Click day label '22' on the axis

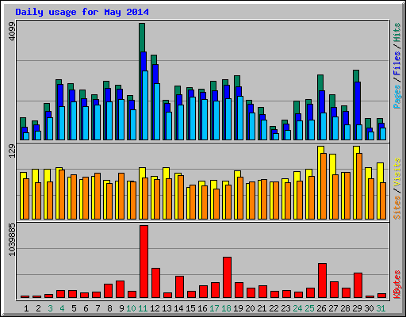274,308
